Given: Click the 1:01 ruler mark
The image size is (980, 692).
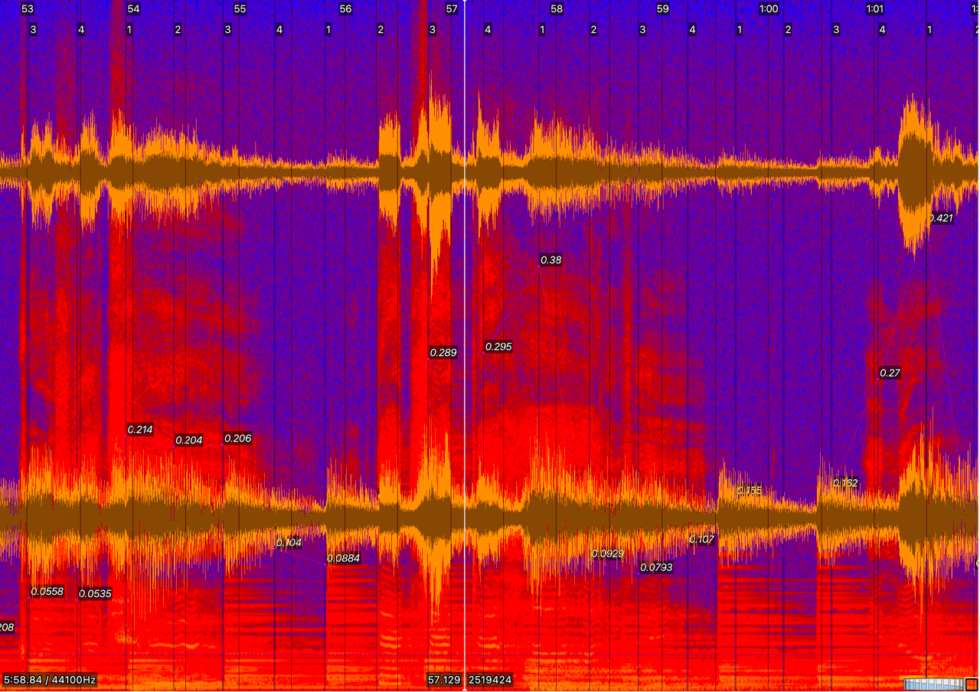Looking at the screenshot, I should pos(875,9).
